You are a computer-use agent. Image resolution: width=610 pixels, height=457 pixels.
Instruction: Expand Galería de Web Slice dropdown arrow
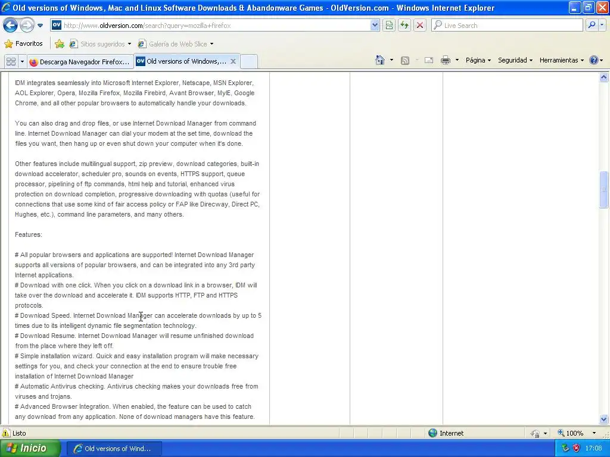point(211,44)
